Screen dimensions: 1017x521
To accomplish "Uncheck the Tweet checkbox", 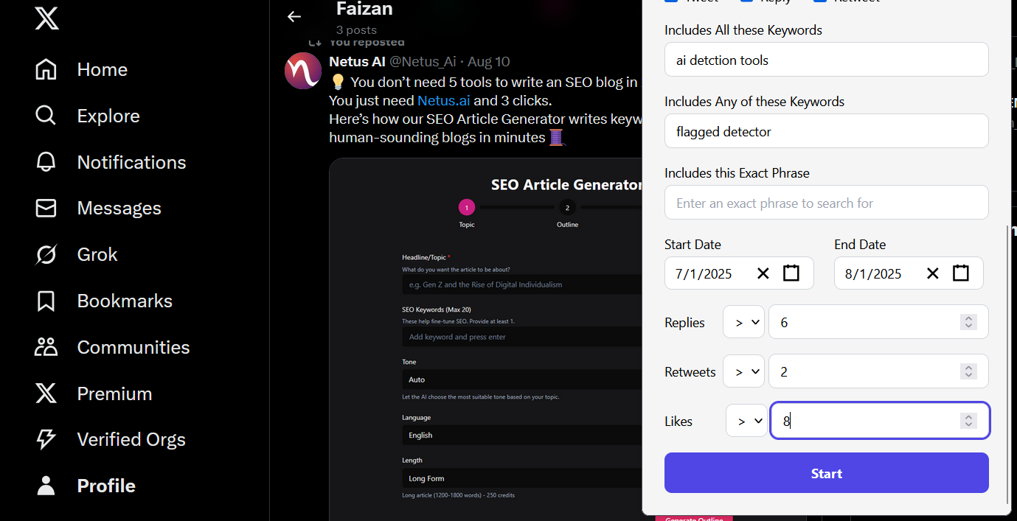I will (671, 1).
